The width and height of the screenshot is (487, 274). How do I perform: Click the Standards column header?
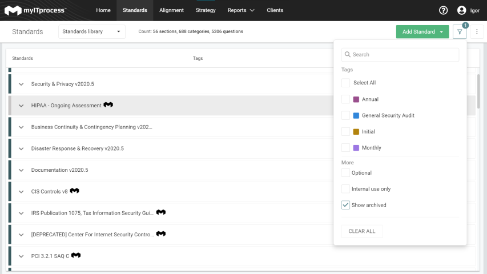[22, 58]
